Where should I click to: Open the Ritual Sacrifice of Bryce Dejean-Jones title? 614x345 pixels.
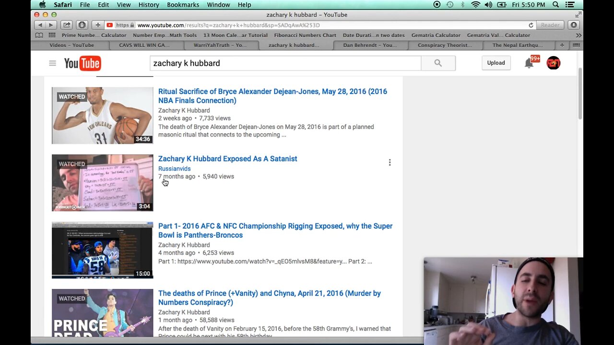(x=272, y=96)
